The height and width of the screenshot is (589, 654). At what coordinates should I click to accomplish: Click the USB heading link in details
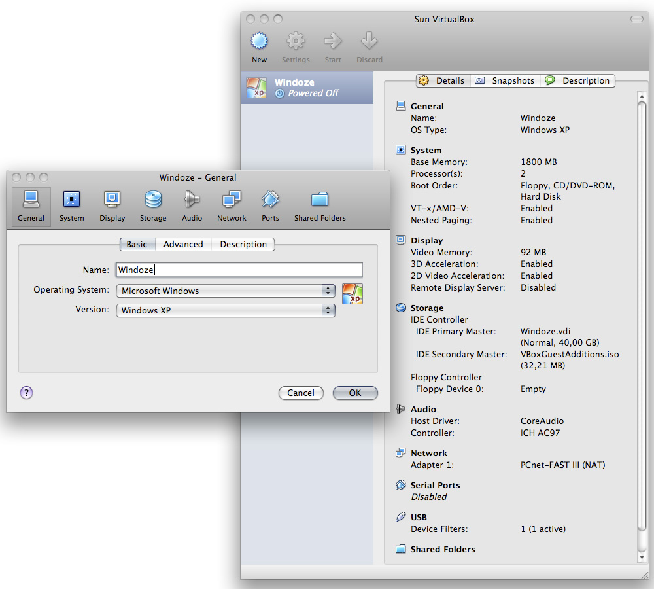[x=419, y=517]
